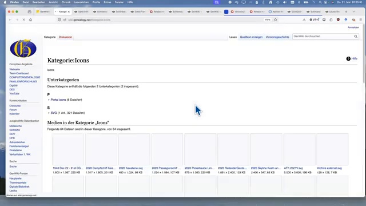Open the Grabsteine sidebar link
The image size is (366, 206).
click(15, 150)
